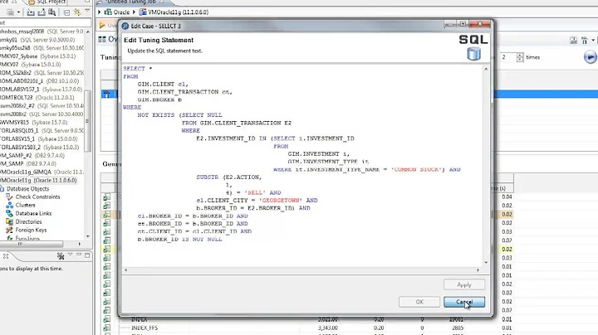
Task: Click the Foreign Keys icon
Action: 9,230
